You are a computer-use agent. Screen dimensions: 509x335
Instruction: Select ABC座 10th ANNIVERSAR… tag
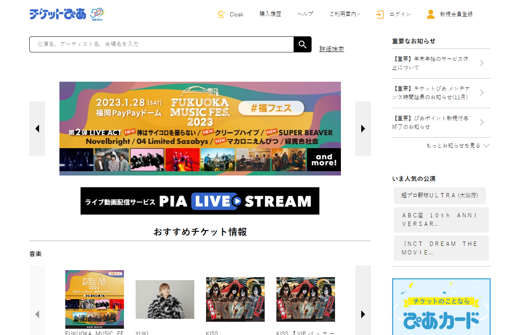click(441, 220)
